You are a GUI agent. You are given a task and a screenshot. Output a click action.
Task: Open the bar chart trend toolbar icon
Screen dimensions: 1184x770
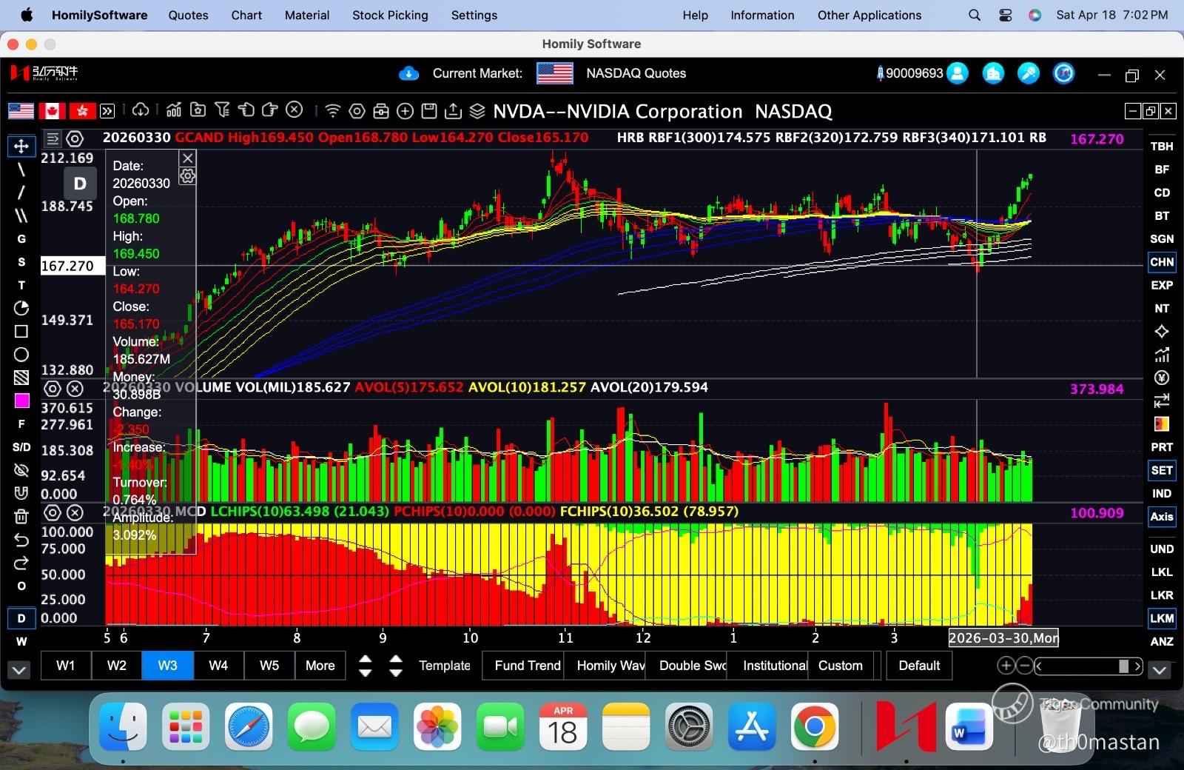[x=174, y=110]
